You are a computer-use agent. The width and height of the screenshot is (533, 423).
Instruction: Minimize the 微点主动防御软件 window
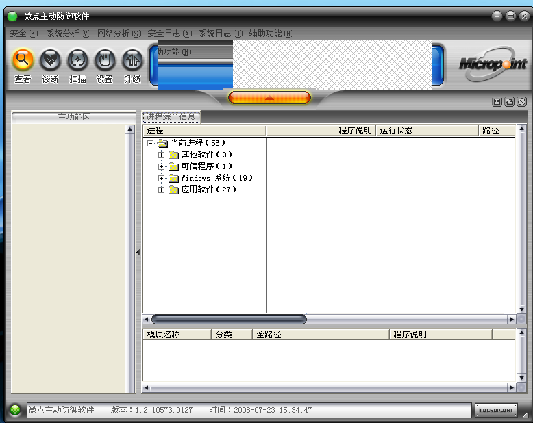(x=497, y=16)
